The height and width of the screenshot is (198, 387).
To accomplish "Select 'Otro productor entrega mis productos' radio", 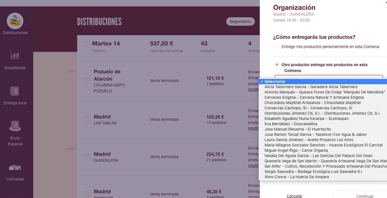I will [277, 65].
